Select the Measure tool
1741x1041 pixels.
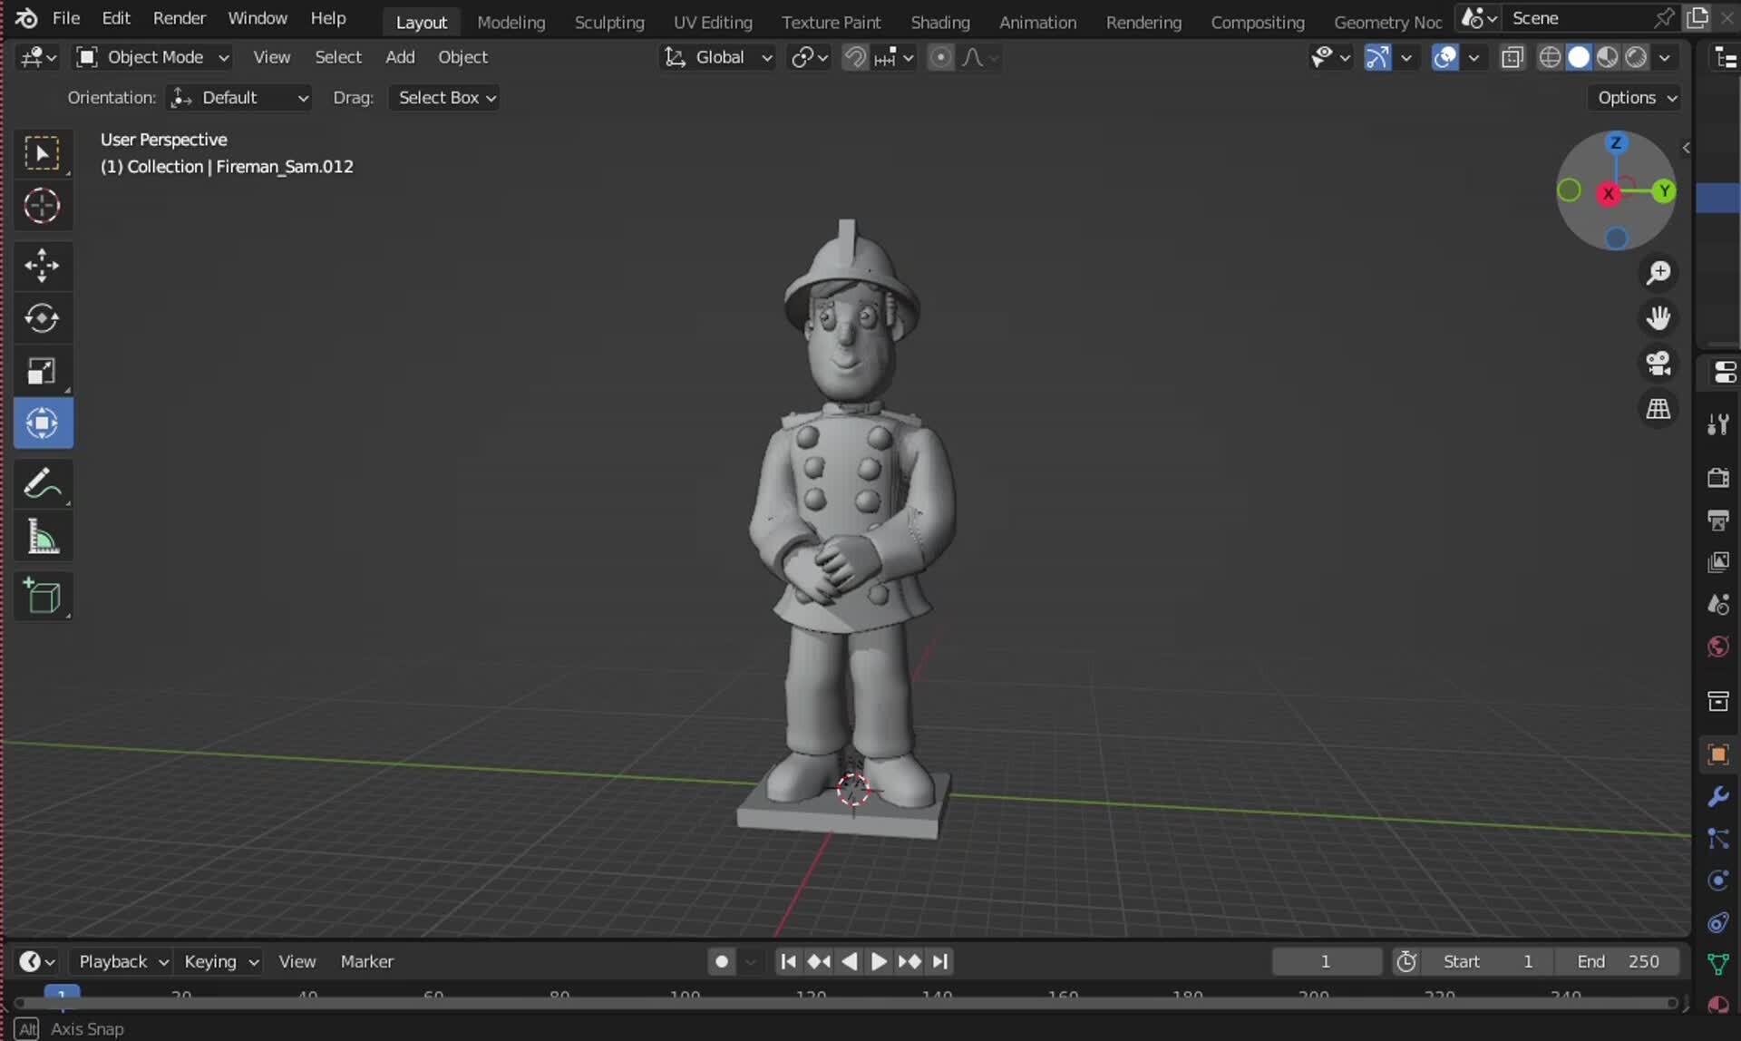pos(43,536)
